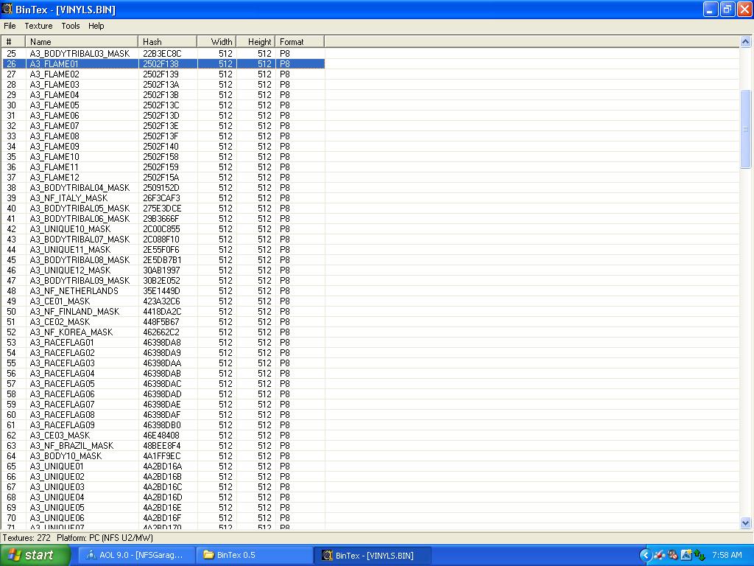Sort by the Height column header
This screenshot has width=754, height=566.
pos(256,42)
